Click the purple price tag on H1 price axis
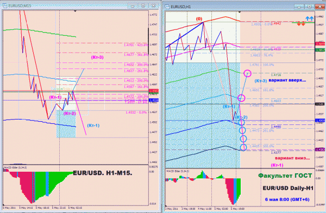 pos(321,149)
